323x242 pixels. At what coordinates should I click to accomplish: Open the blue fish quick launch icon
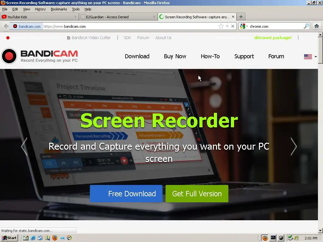tap(62, 238)
